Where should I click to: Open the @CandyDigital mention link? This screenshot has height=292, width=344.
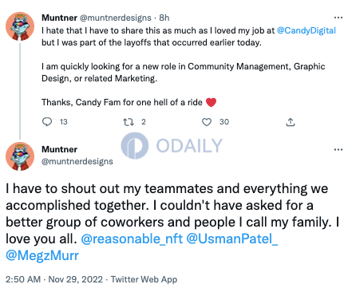(306, 30)
